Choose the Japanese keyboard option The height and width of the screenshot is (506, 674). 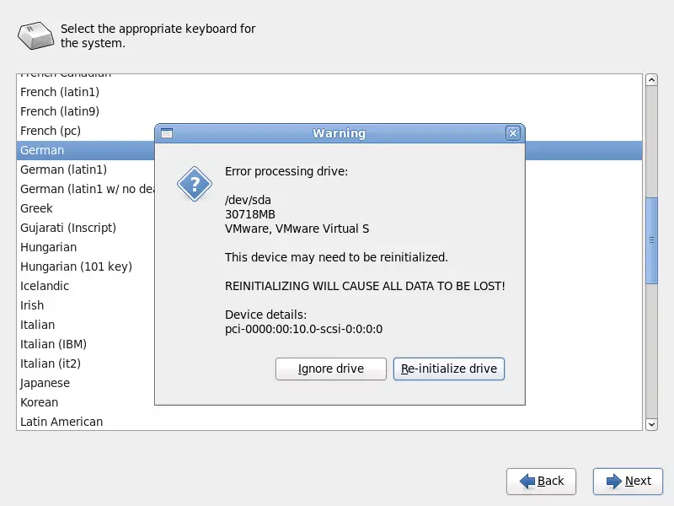pyautogui.click(x=45, y=383)
